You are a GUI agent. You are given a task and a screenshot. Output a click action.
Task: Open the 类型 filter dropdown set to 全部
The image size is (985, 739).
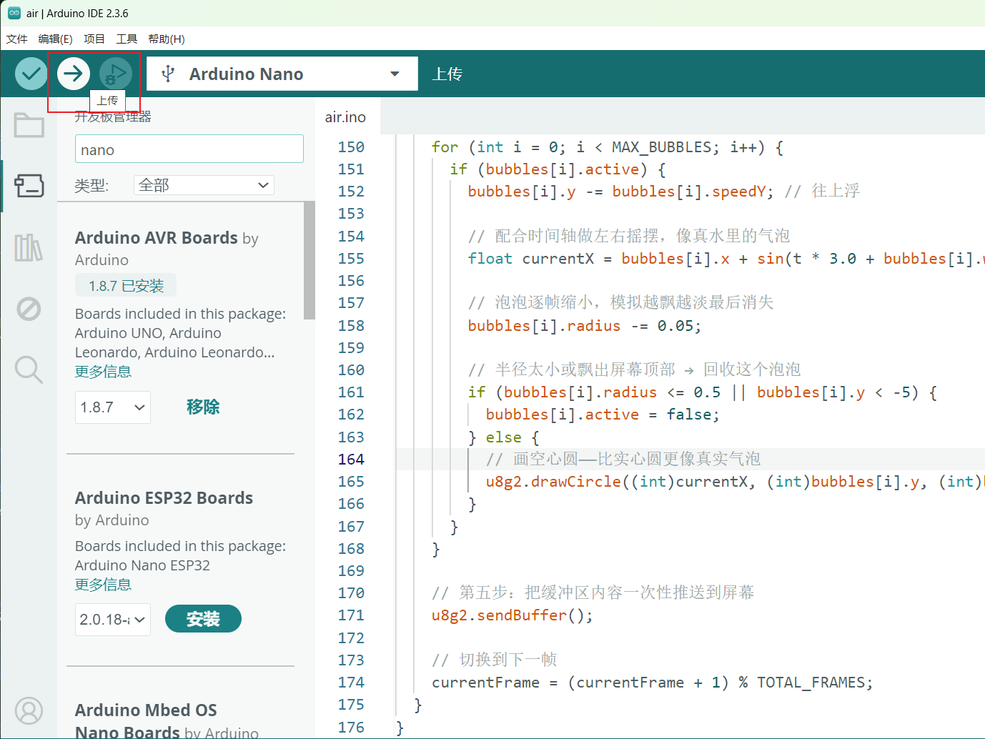coord(204,185)
